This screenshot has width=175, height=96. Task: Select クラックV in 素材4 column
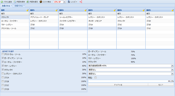(131, 21)
